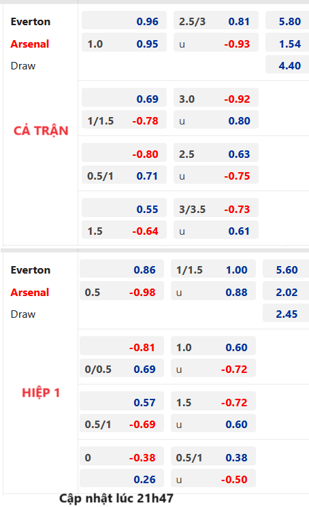This screenshot has width=309, height=507.
Task: Select over 2.5 goals at 0.63
Action: coord(216,152)
